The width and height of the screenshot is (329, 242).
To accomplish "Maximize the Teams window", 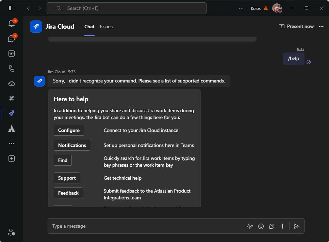I will [306, 8].
